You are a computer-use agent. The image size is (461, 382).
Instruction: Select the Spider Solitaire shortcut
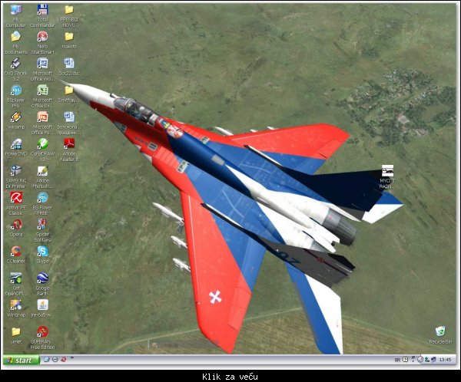coord(42,230)
